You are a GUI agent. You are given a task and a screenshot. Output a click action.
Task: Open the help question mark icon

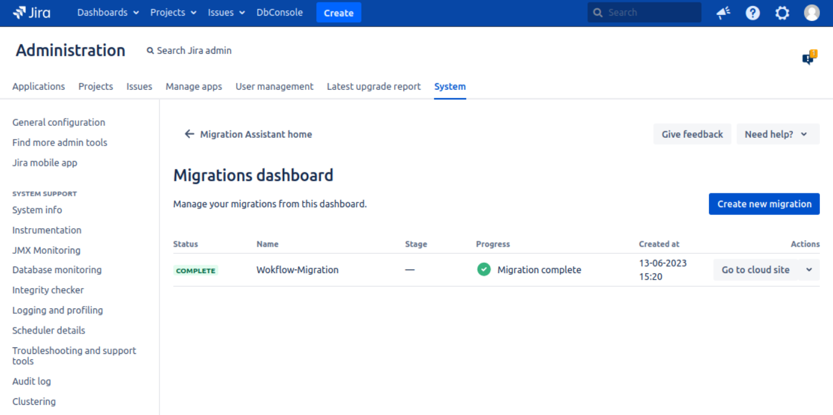pyautogui.click(x=753, y=13)
